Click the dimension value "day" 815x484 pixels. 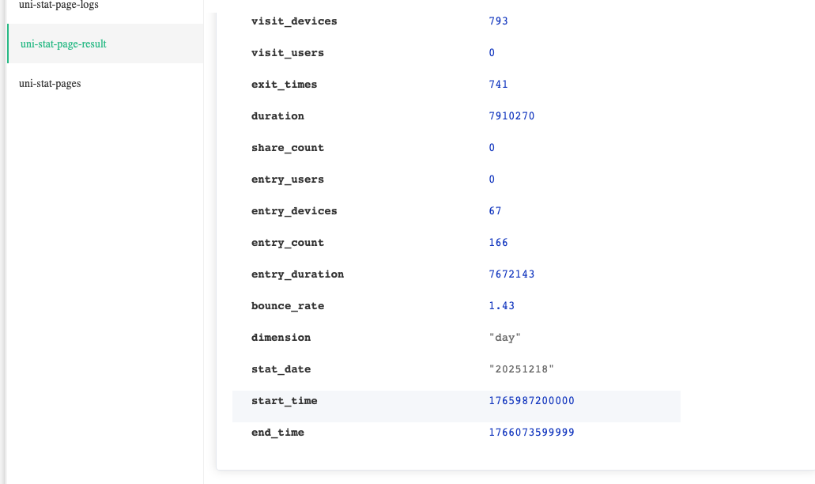[x=505, y=338]
